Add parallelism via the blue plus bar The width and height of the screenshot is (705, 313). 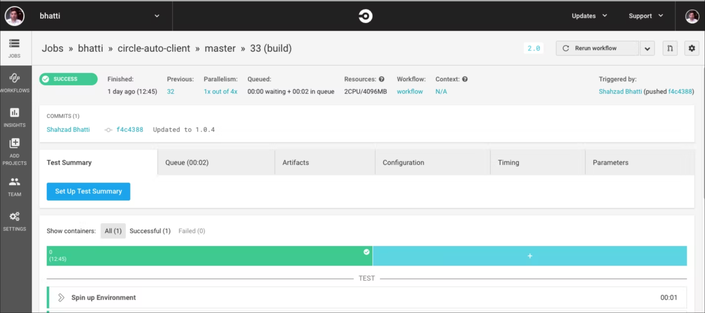click(530, 256)
